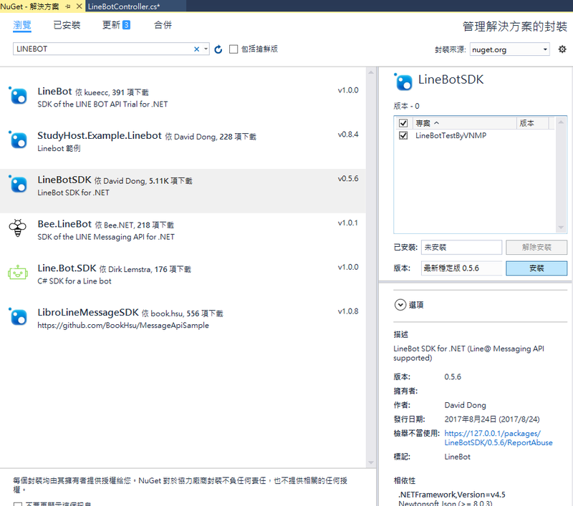Click the David Dong author value
The image size is (573, 506).
click(465, 405)
